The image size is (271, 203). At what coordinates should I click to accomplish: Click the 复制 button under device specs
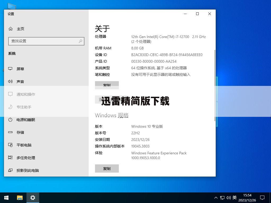pos(107,85)
